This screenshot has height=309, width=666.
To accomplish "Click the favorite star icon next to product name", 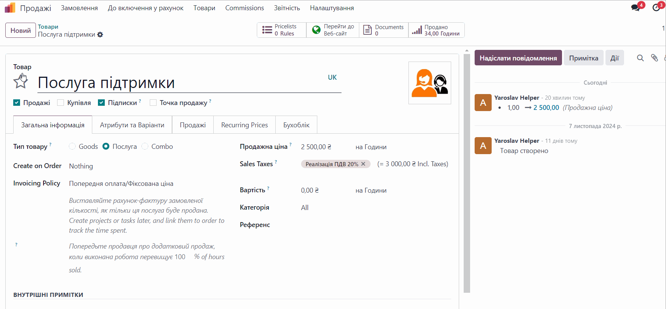I will [20, 82].
